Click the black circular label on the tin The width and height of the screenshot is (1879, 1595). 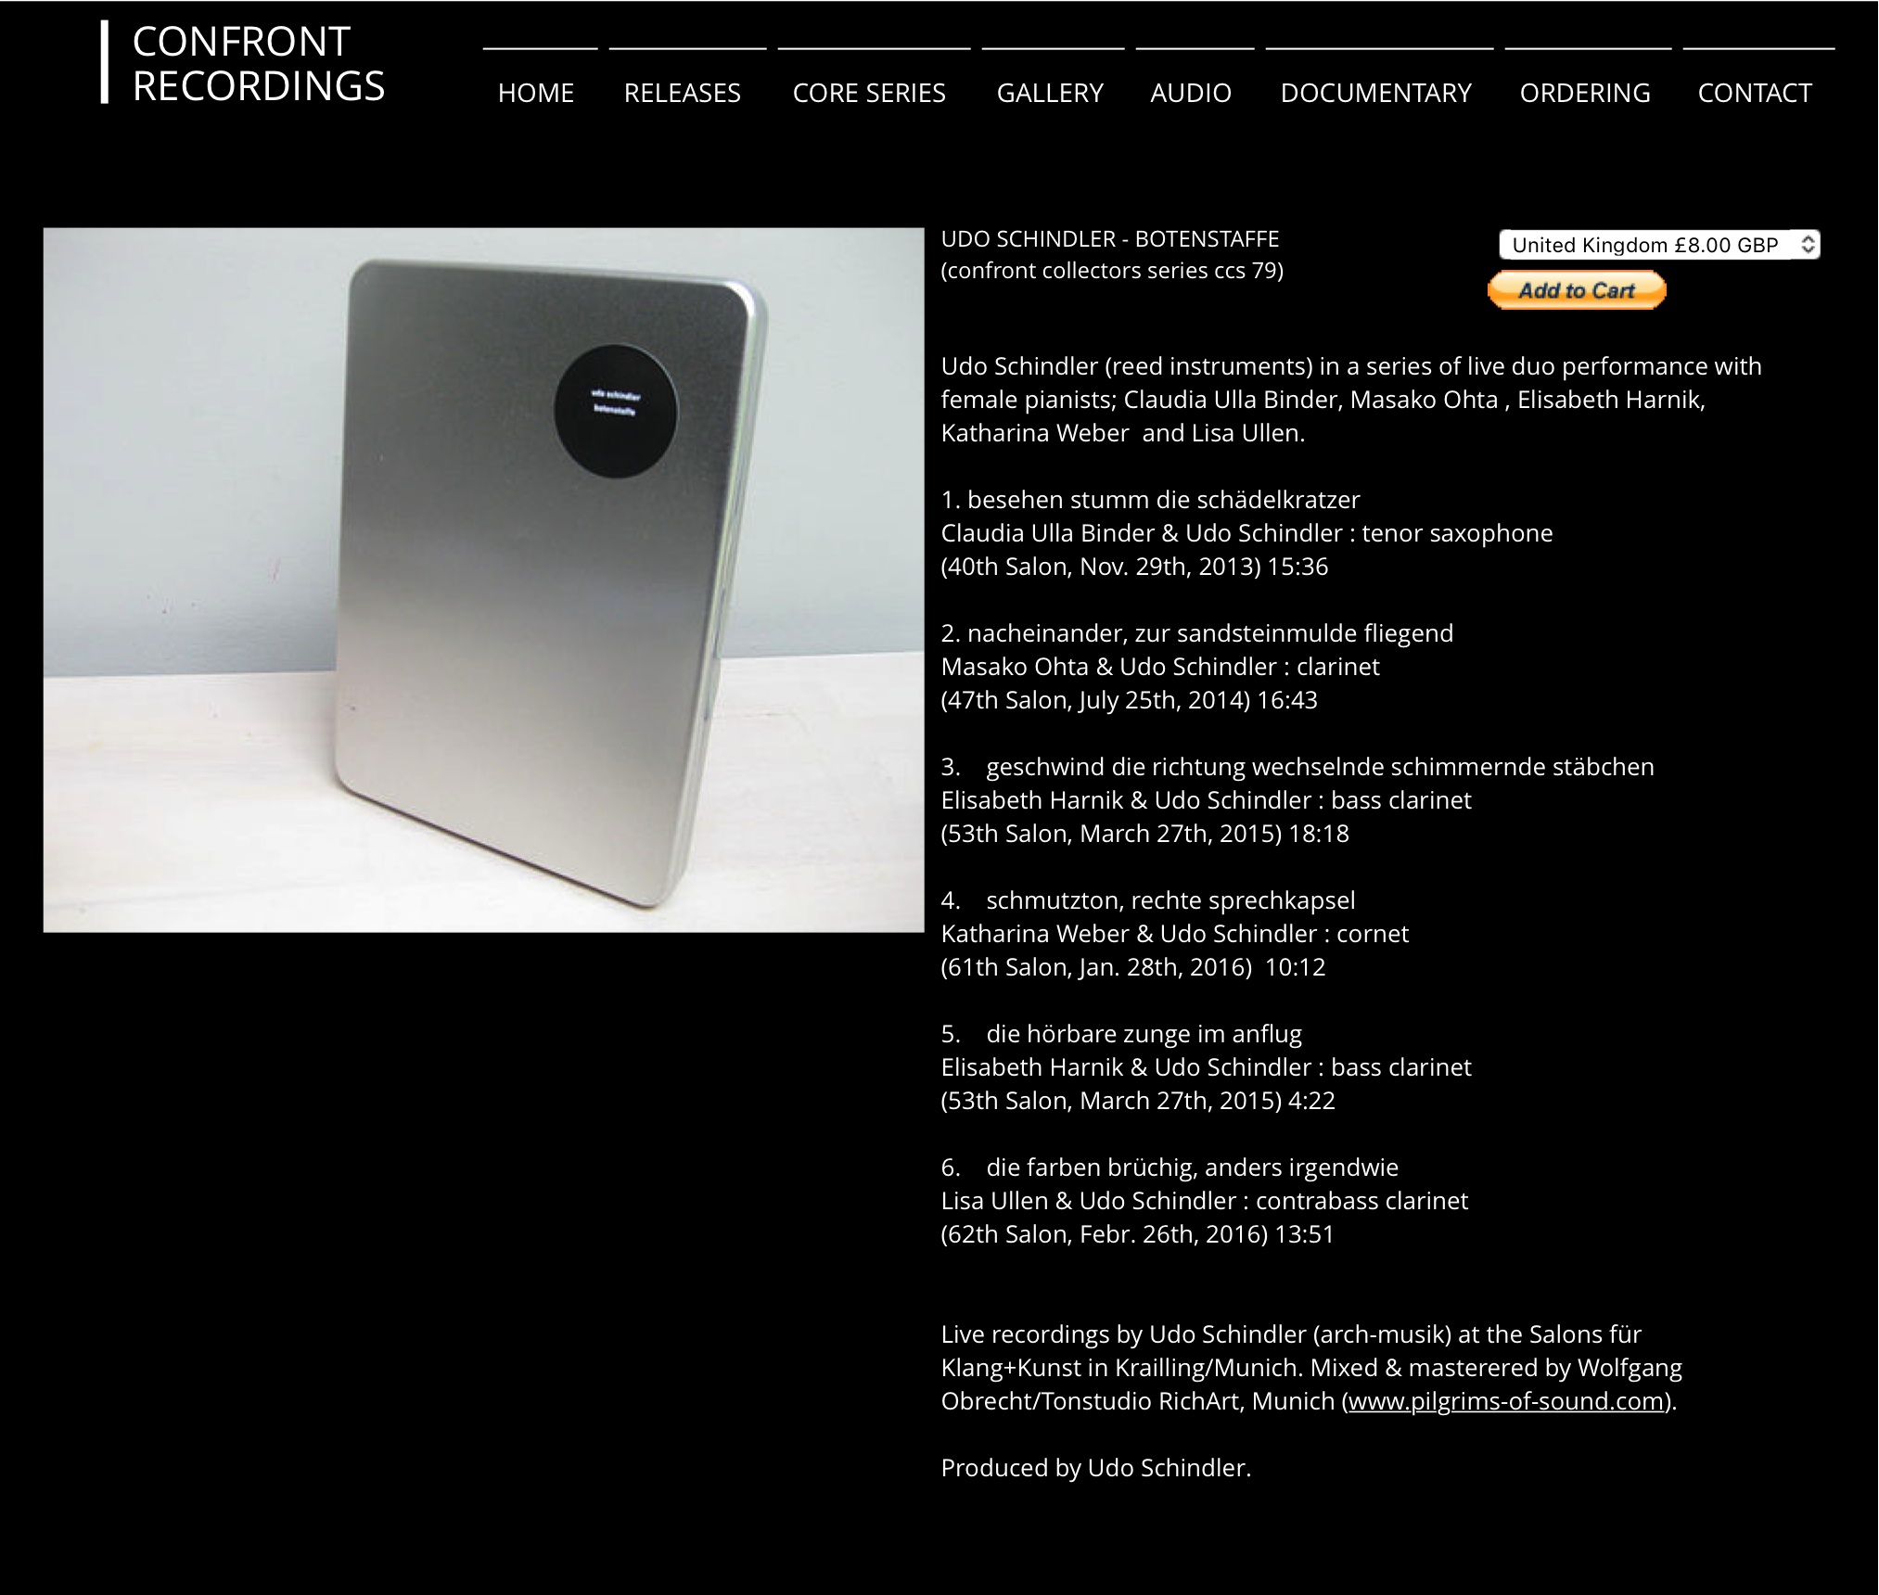click(616, 411)
